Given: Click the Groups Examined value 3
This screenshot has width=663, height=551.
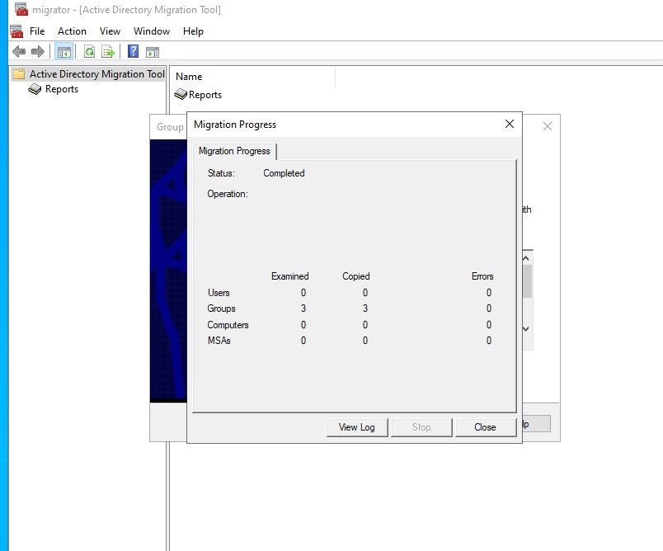Looking at the screenshot, I should point(303,308).
